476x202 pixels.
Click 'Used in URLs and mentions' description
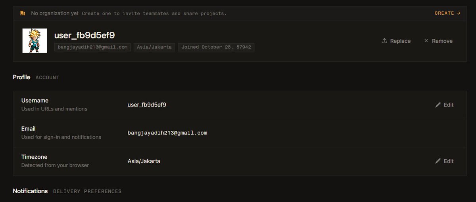click(54, 109)
